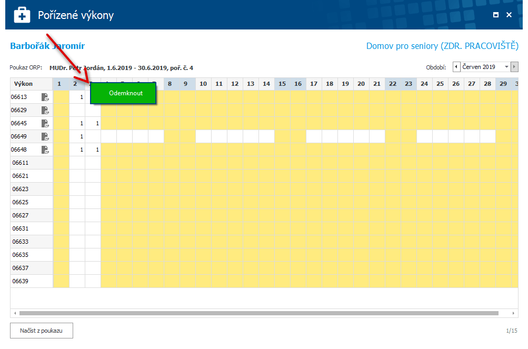Select day 29 column header
The image size is (528, 349).
click(503, 84)
